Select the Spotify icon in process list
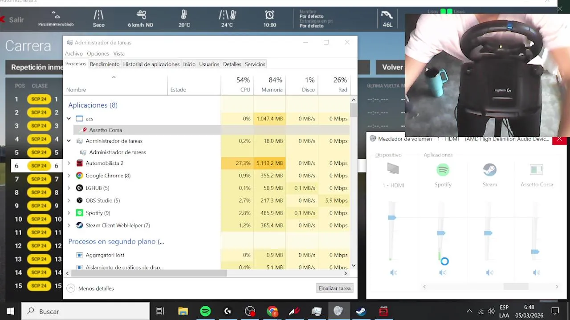This screenshot has width=570, height=320. [x=79, y=213]
